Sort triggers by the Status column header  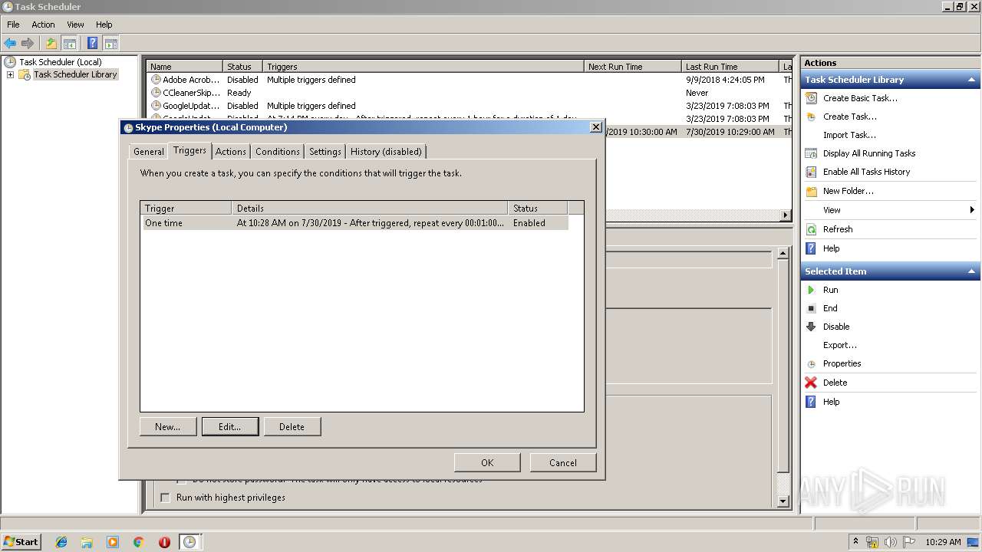pos(538,208)
